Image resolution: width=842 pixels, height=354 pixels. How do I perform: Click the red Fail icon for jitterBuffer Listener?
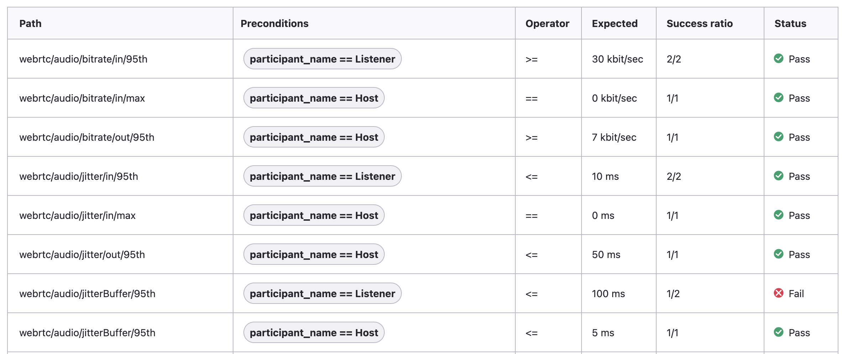[779, 293]
